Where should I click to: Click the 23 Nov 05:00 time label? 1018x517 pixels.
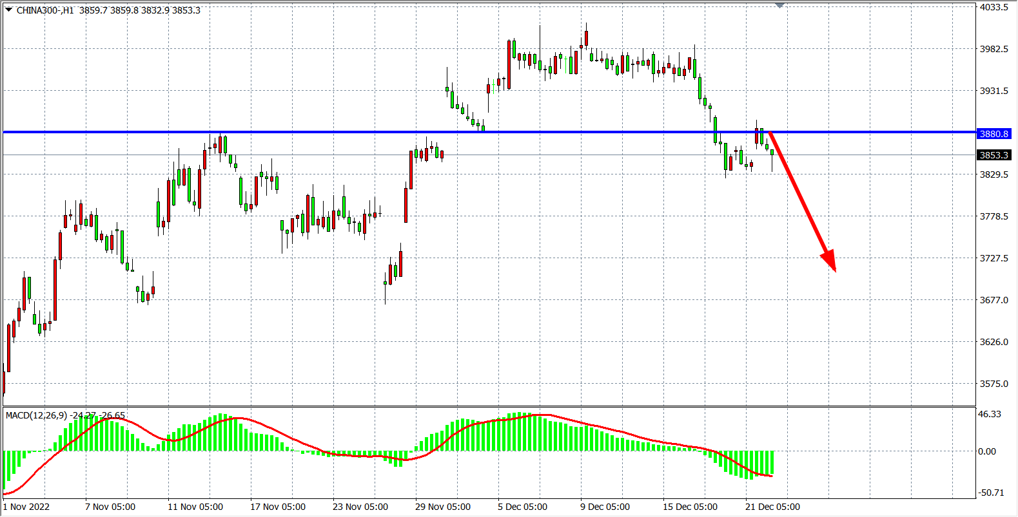pyautogui.click(x=360, y=507)
